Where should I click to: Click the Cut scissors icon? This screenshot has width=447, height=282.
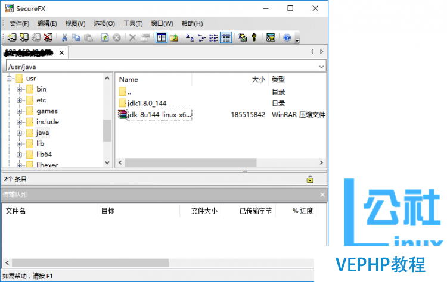pyautogui.click(x=64, y=37)
